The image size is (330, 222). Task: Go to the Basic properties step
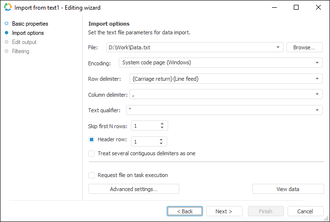point(29,24)
